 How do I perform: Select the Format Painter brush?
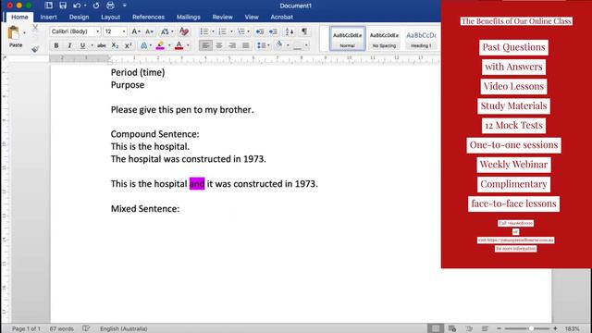(35, 49)
